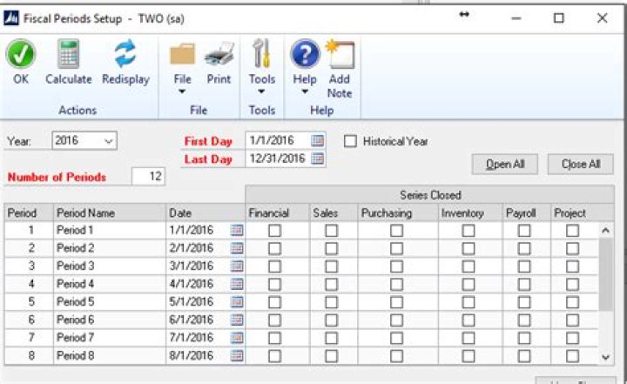Image resolution: width=627 pixels, height=384 pixels.
Task: Open calendar picker for Last Day
Action: click(318, 158)
